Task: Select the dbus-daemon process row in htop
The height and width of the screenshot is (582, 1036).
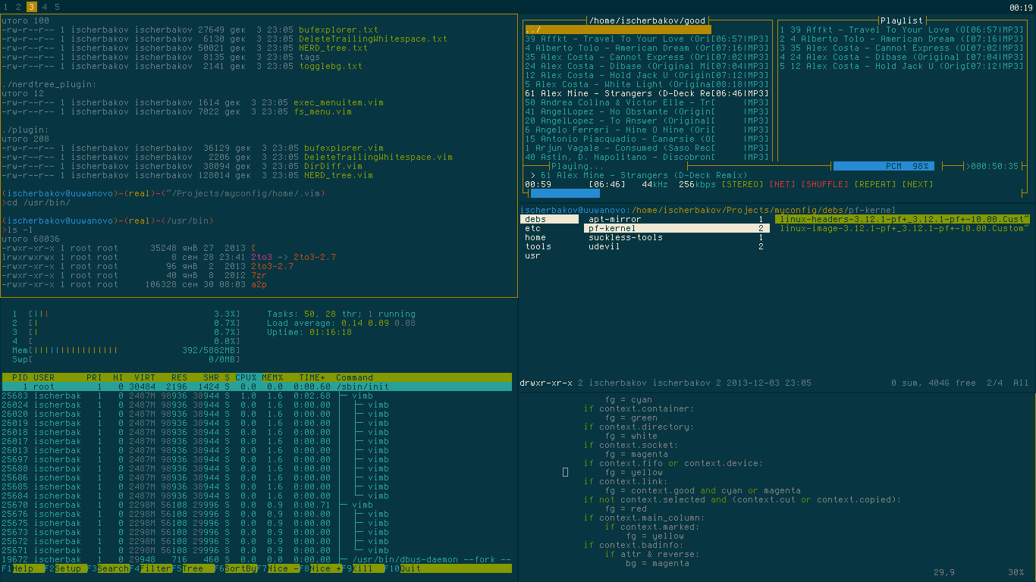Action: coord(257,559)
